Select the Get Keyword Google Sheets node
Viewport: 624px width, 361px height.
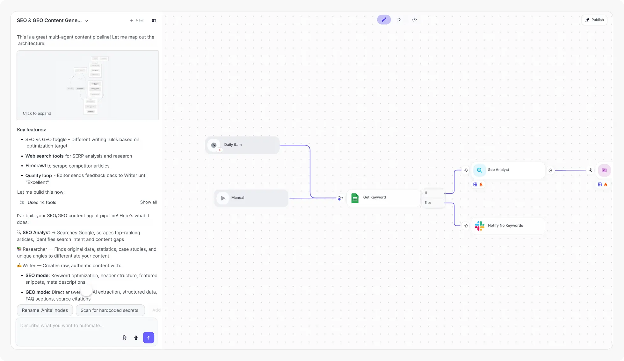tap(383, 198)
